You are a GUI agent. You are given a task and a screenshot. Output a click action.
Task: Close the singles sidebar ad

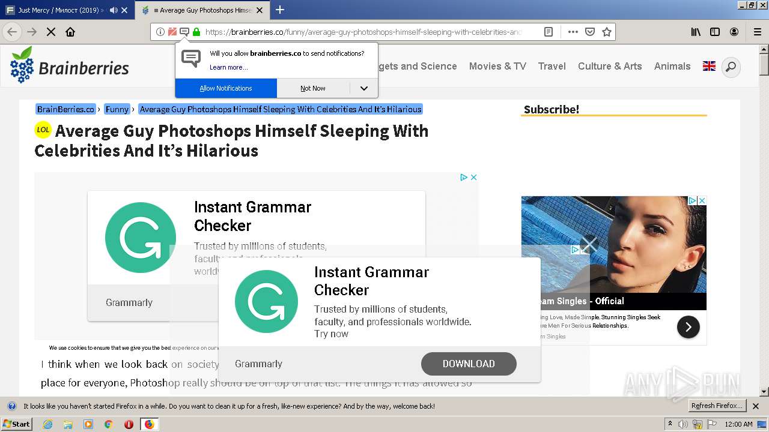pyautogui.click(x=702, y=200)
